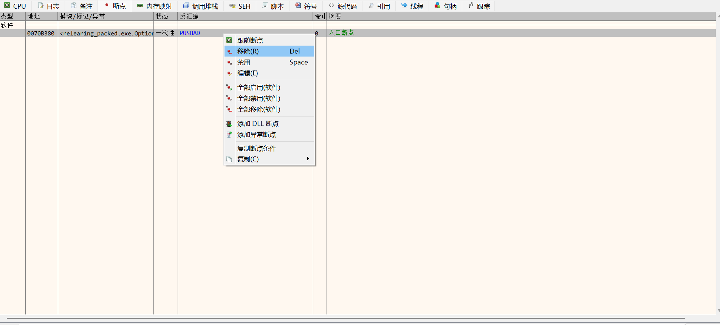Image resolution: width=720 pixels, height=325 pixels.
Task: Click the 日志 tab log icon
Action: point(40,6)
